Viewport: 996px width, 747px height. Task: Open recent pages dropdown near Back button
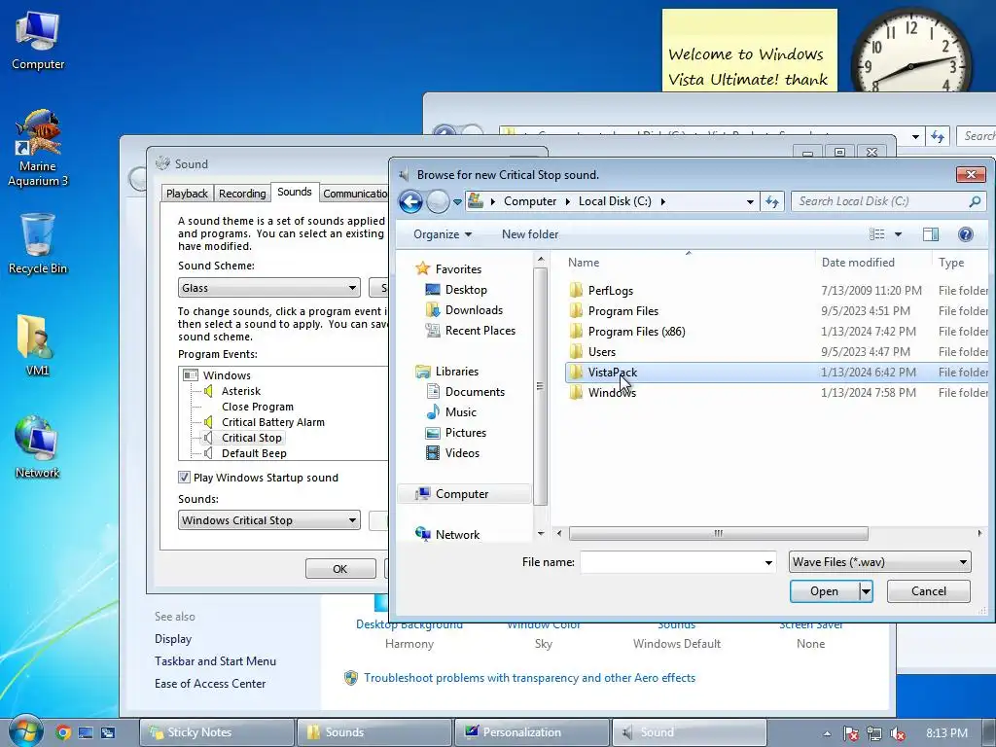pyautogui.click(x=457, y=202)
